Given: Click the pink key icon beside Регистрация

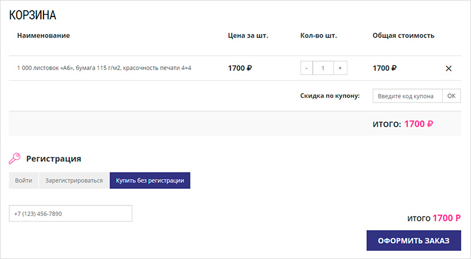Looking at the screenshot, I should (x=15, y=158).
